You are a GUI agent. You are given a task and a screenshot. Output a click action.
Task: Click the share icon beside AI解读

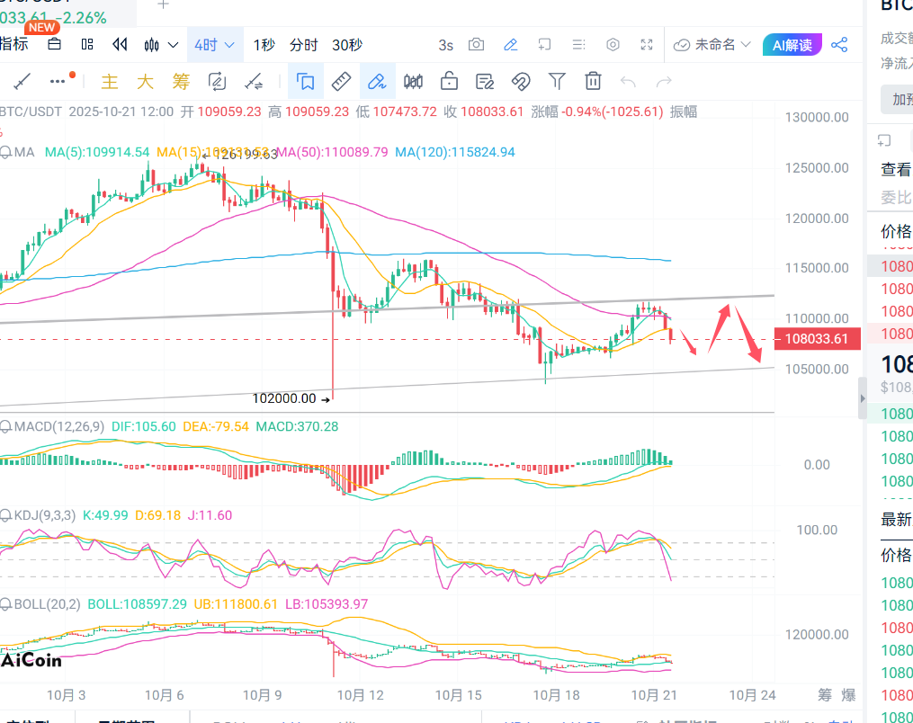point(839,45)
